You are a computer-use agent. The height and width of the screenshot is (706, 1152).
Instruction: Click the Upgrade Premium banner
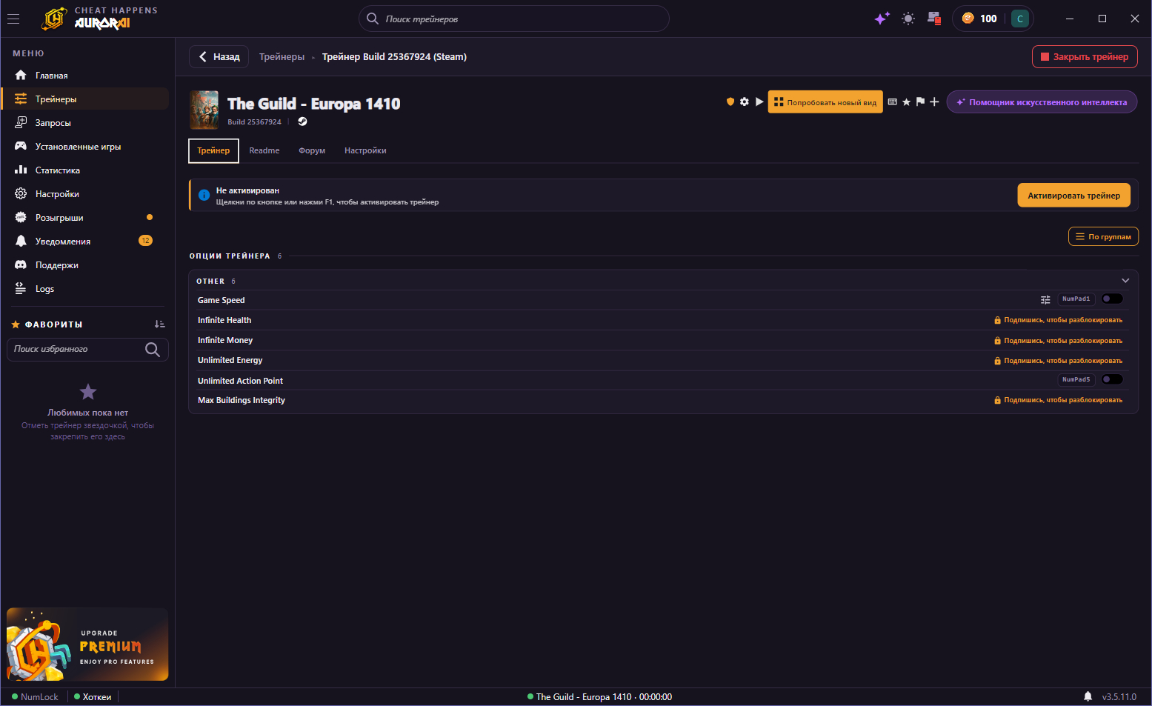87,645
